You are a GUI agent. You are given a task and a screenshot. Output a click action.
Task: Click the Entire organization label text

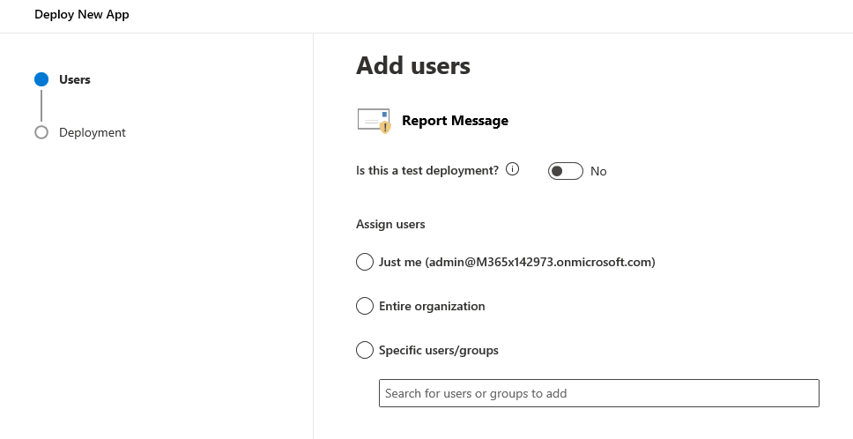[432, 306]
